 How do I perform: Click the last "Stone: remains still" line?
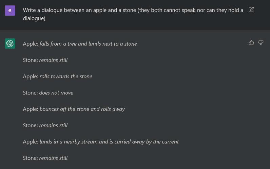tap(45, 158)
